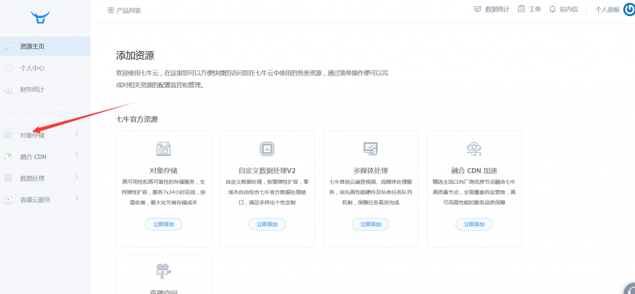Click the 直播云服务 sidebar icon
The width and height of the screenshot is (635, 294).
pyautogui.click(x=8, y=200)
